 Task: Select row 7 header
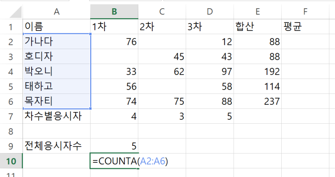pos(11,116)
